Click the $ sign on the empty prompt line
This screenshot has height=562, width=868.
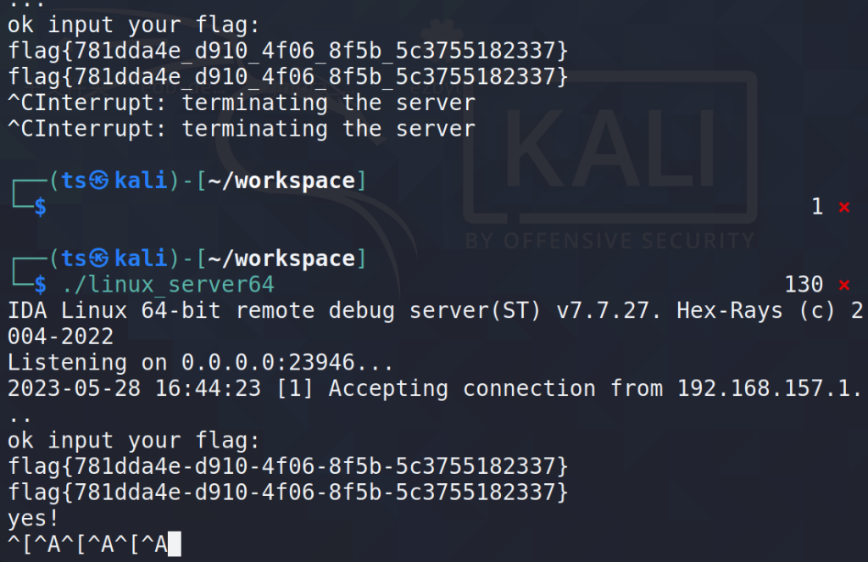point(40,207)
